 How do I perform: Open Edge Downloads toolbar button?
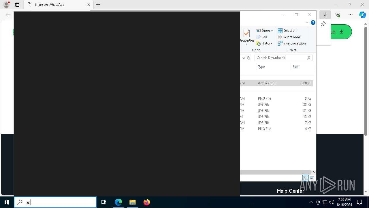click(x=325, y=15)
